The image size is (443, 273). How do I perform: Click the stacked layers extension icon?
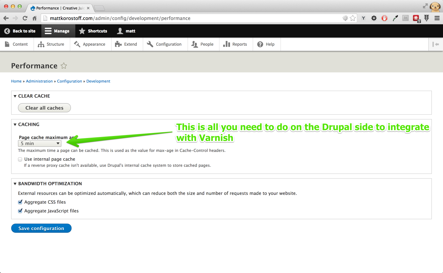[427, 18]
